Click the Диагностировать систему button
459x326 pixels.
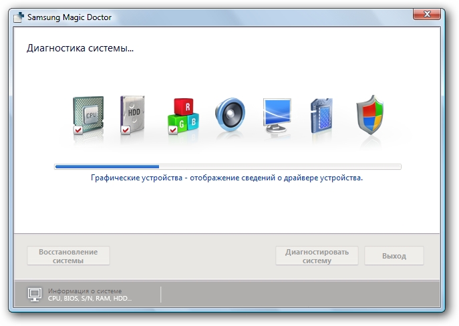(317, 256)
